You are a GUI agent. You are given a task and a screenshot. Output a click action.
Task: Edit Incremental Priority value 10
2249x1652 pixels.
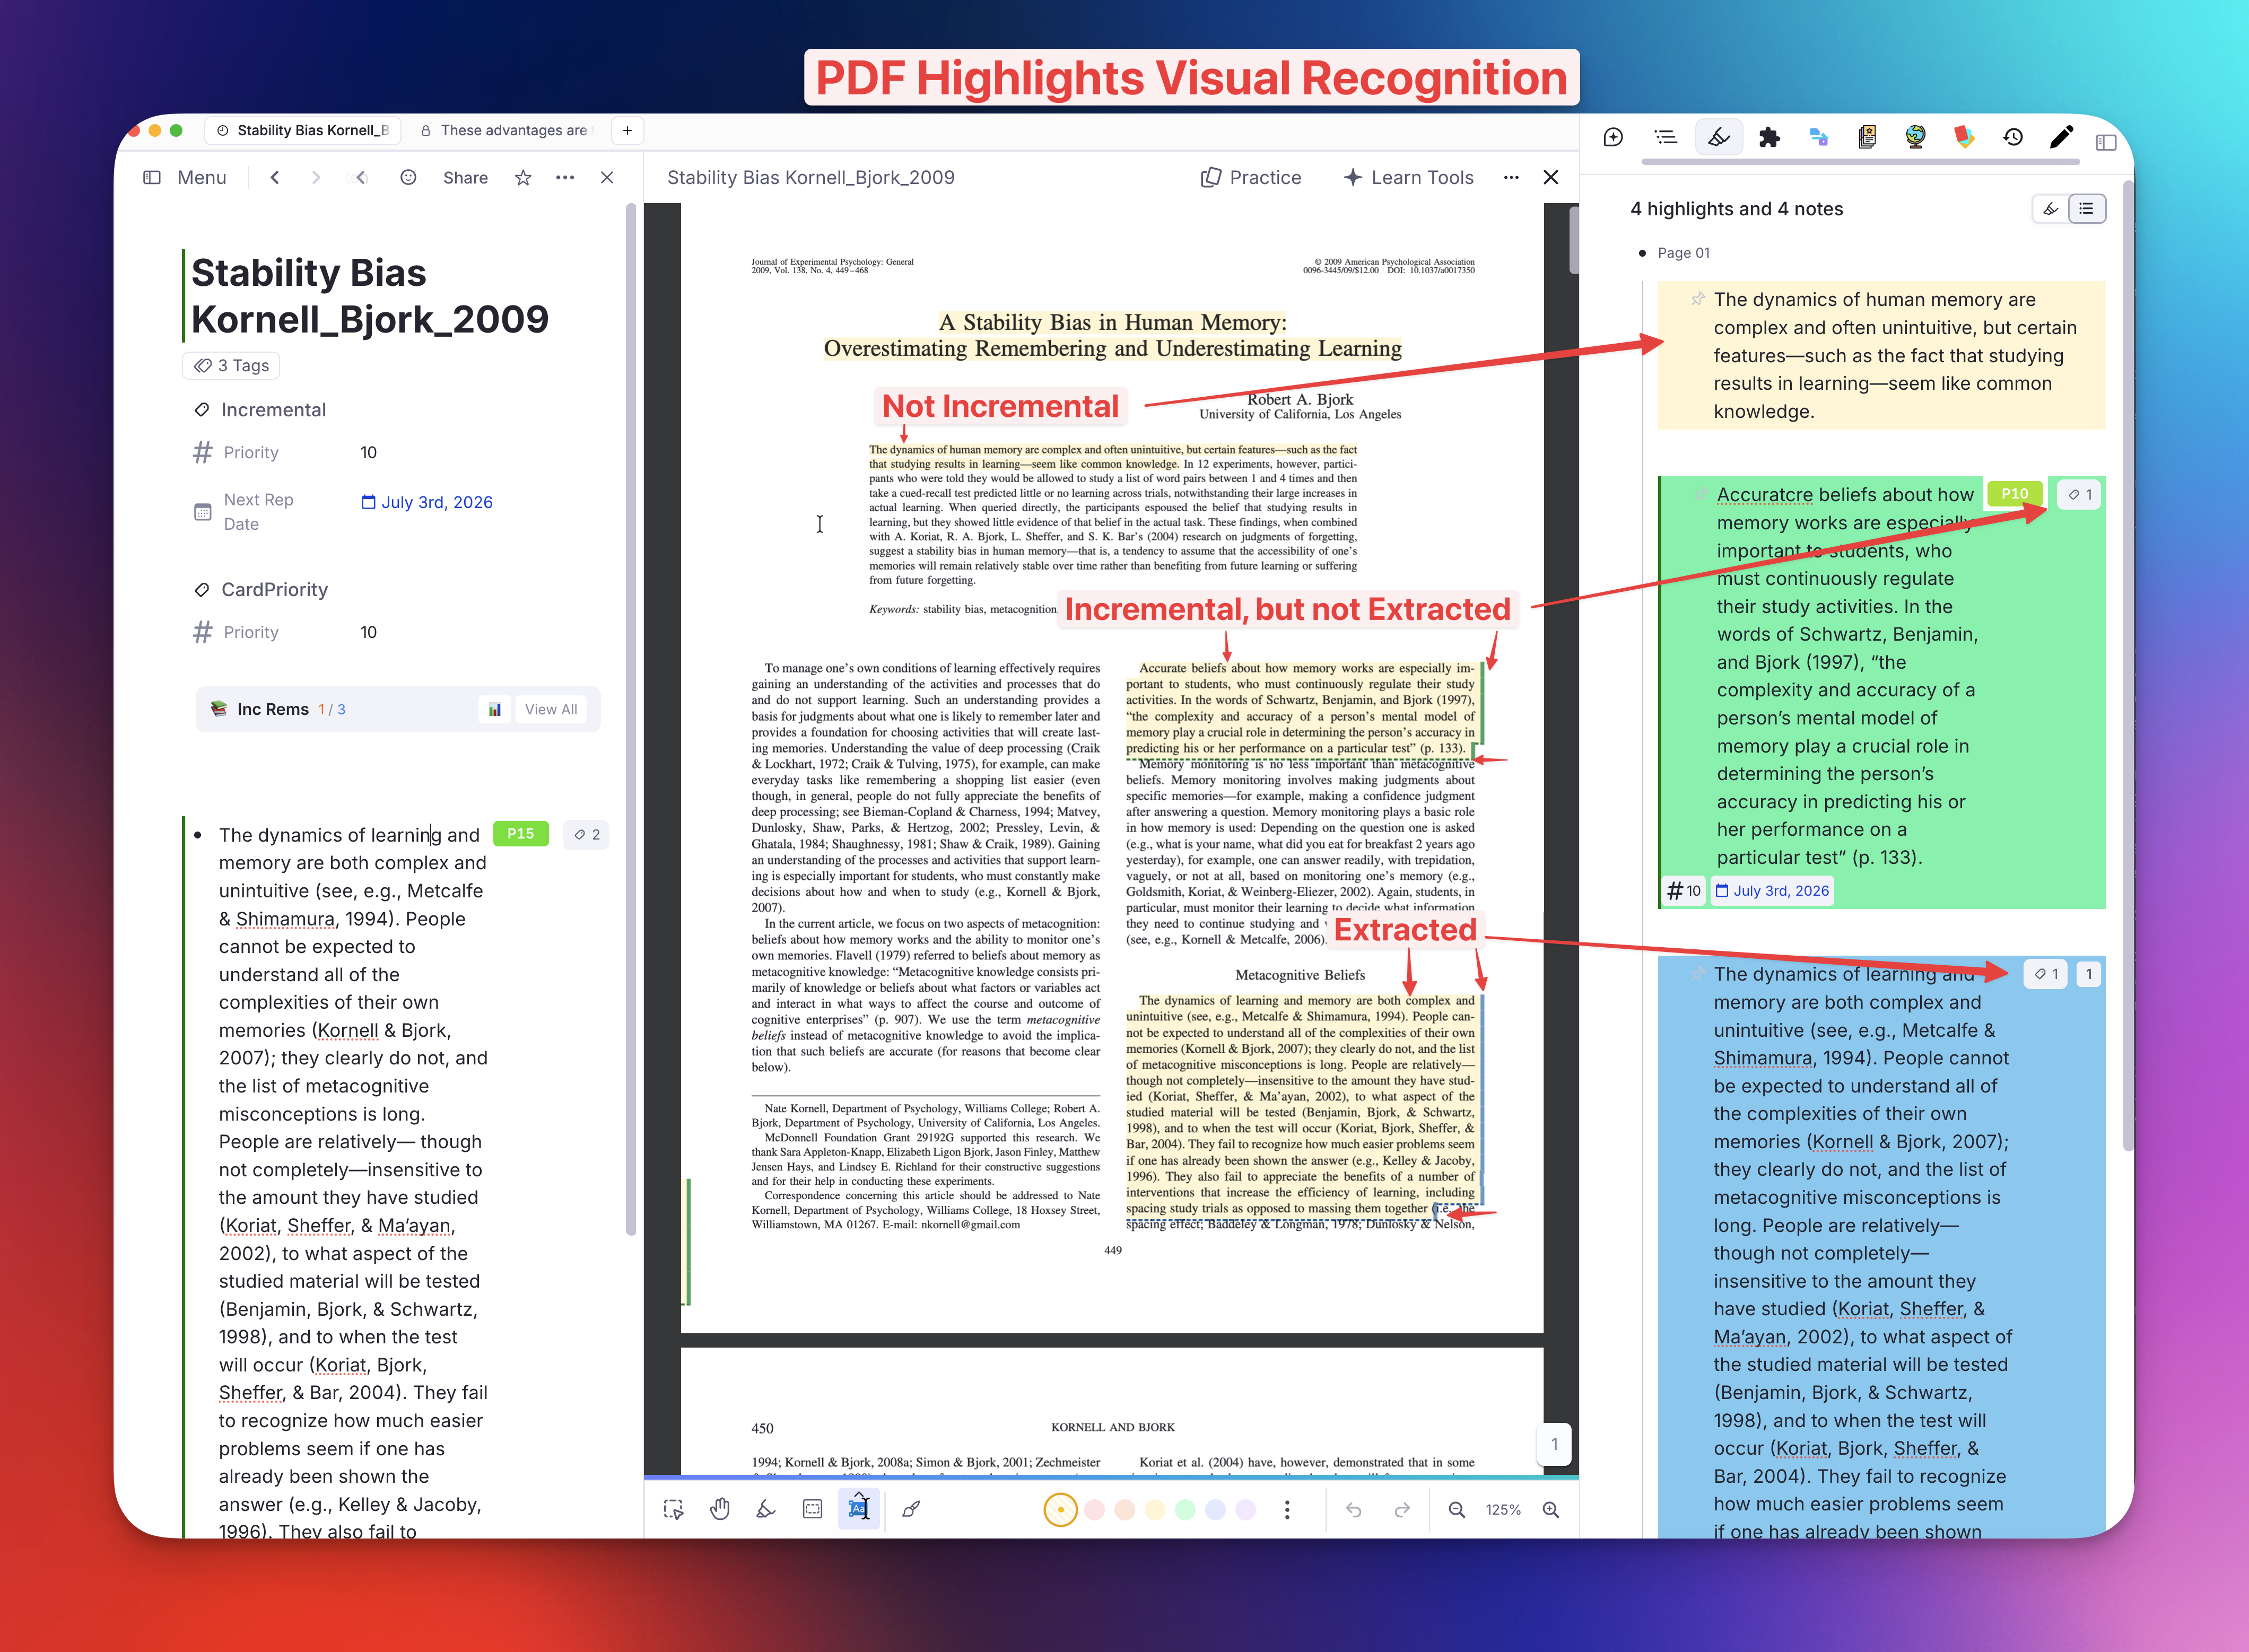point(368,452)
